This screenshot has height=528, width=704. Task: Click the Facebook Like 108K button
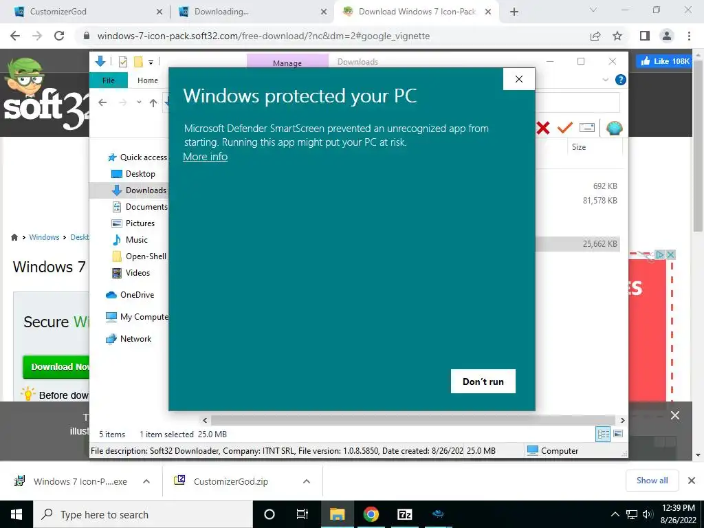coord(663,61)
